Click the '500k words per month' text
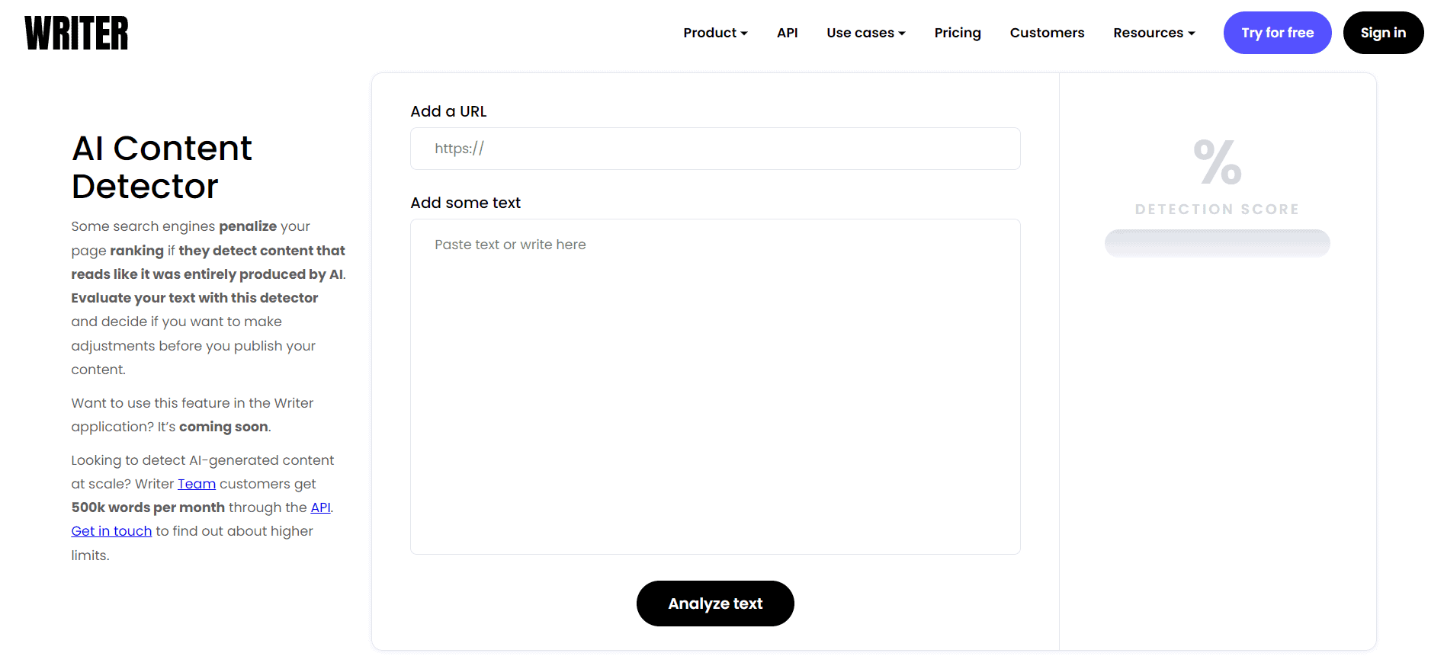The image size is (1444, 666). pyautogui.click(x=148, y=508)
